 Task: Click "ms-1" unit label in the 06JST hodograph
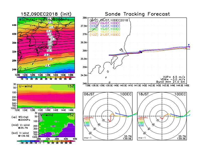tap(88, 138)
